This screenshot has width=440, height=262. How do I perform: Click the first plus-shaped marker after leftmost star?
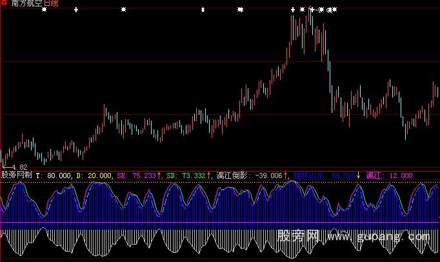coord(77,10)
